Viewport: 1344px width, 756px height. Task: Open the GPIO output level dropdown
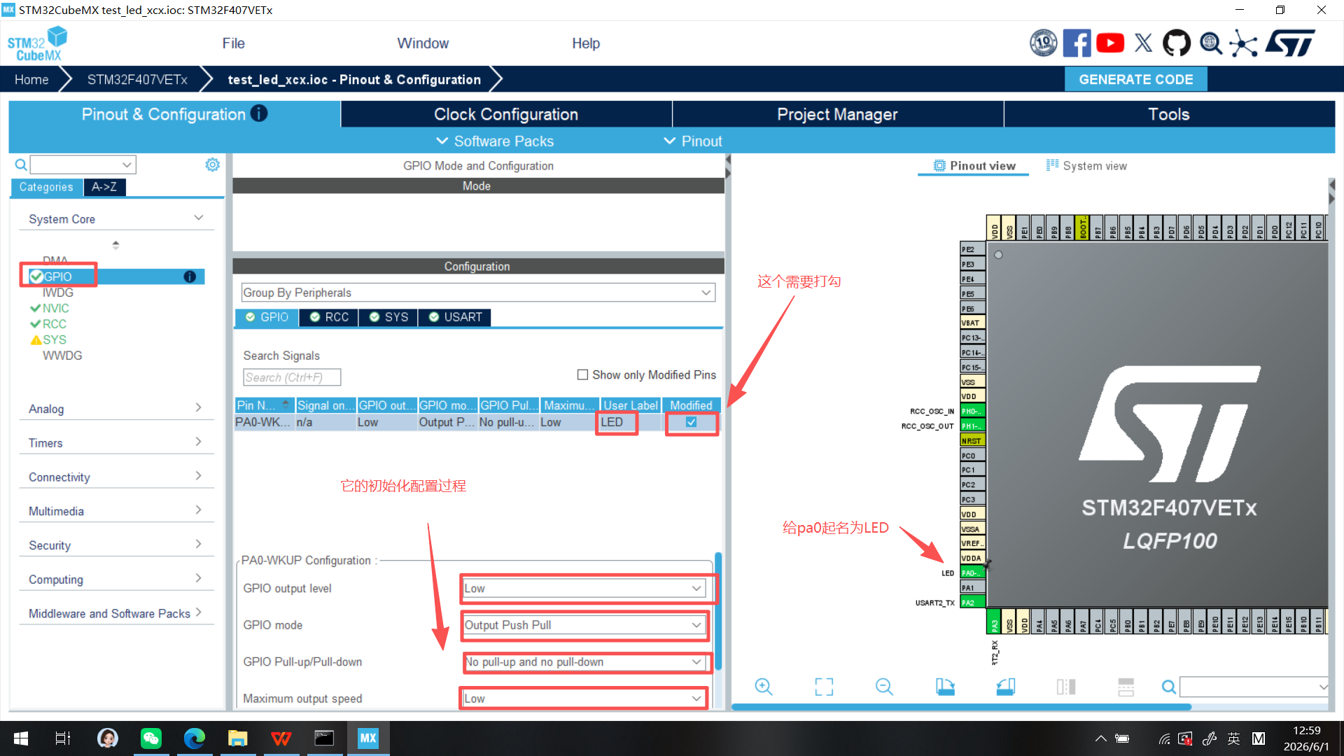click(x=584, y=588)
